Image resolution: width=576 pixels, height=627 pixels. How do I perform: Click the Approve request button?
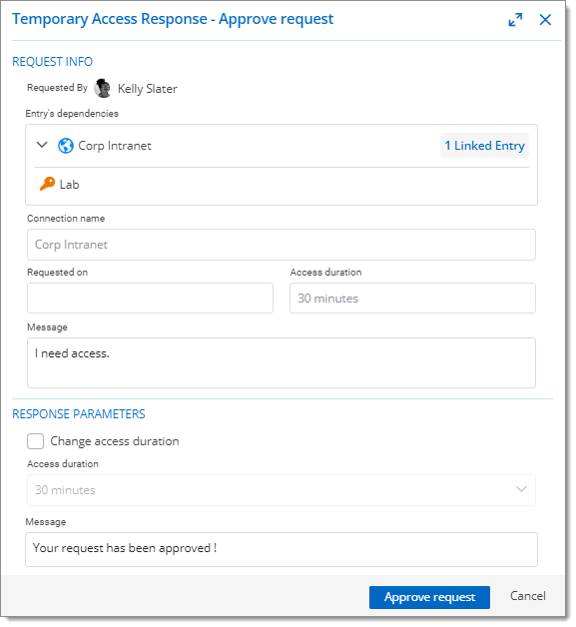click(429, 597)
